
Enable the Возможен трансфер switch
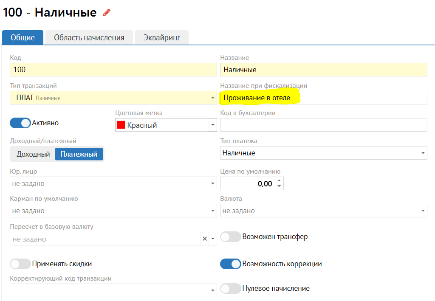[231, 237]
